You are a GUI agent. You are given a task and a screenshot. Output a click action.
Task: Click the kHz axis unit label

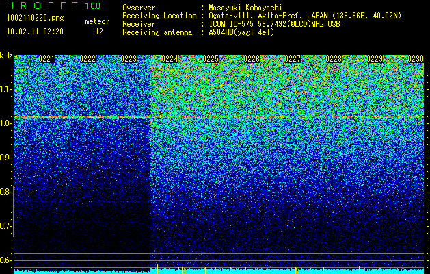(6, 55)
